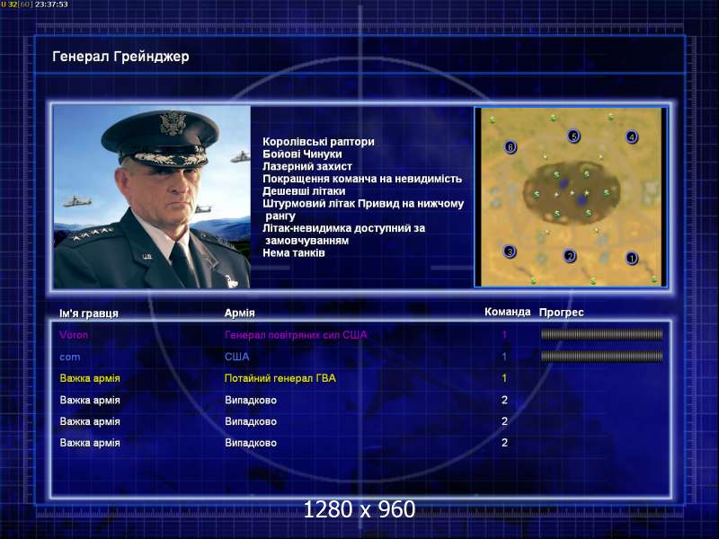Viewport: 719px width, 539px height.
Task: Click the army cell 'США' in com row
Action: coord(236,357)
